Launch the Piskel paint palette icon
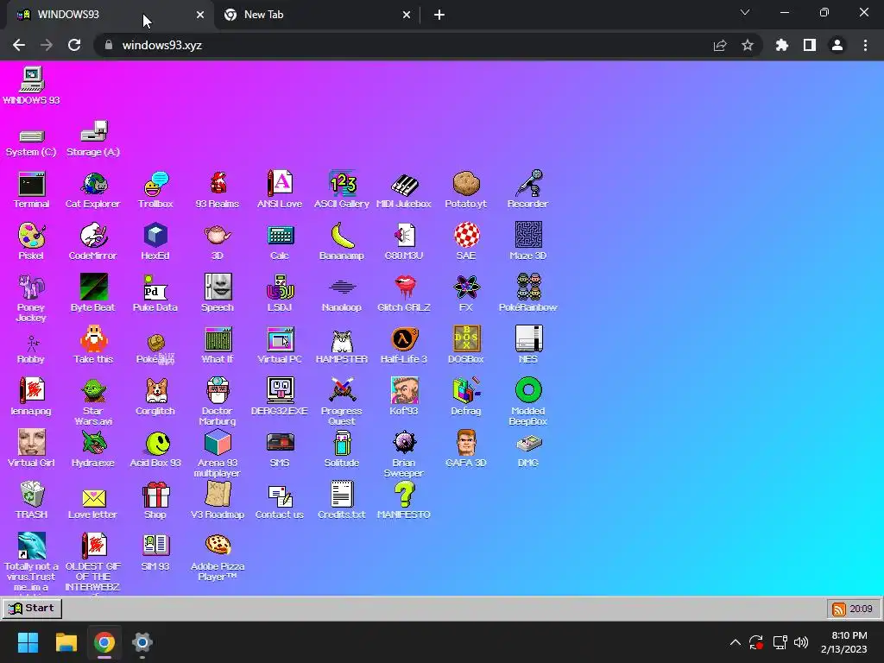The image size is (884, 663). pos(32,242)
